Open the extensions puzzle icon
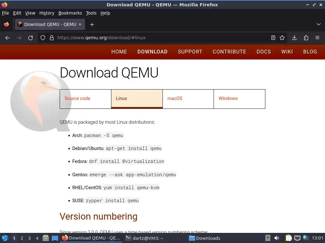 click(306, 38)
